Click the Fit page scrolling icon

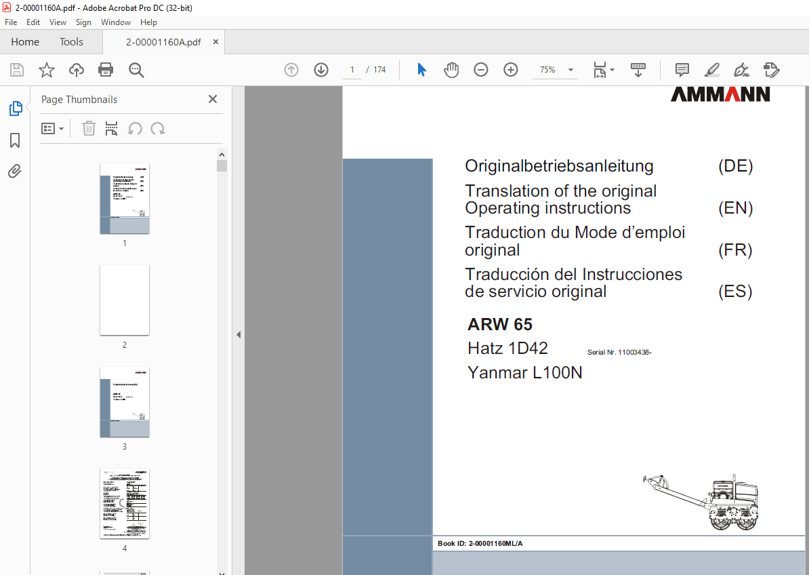tap(600, 70)
